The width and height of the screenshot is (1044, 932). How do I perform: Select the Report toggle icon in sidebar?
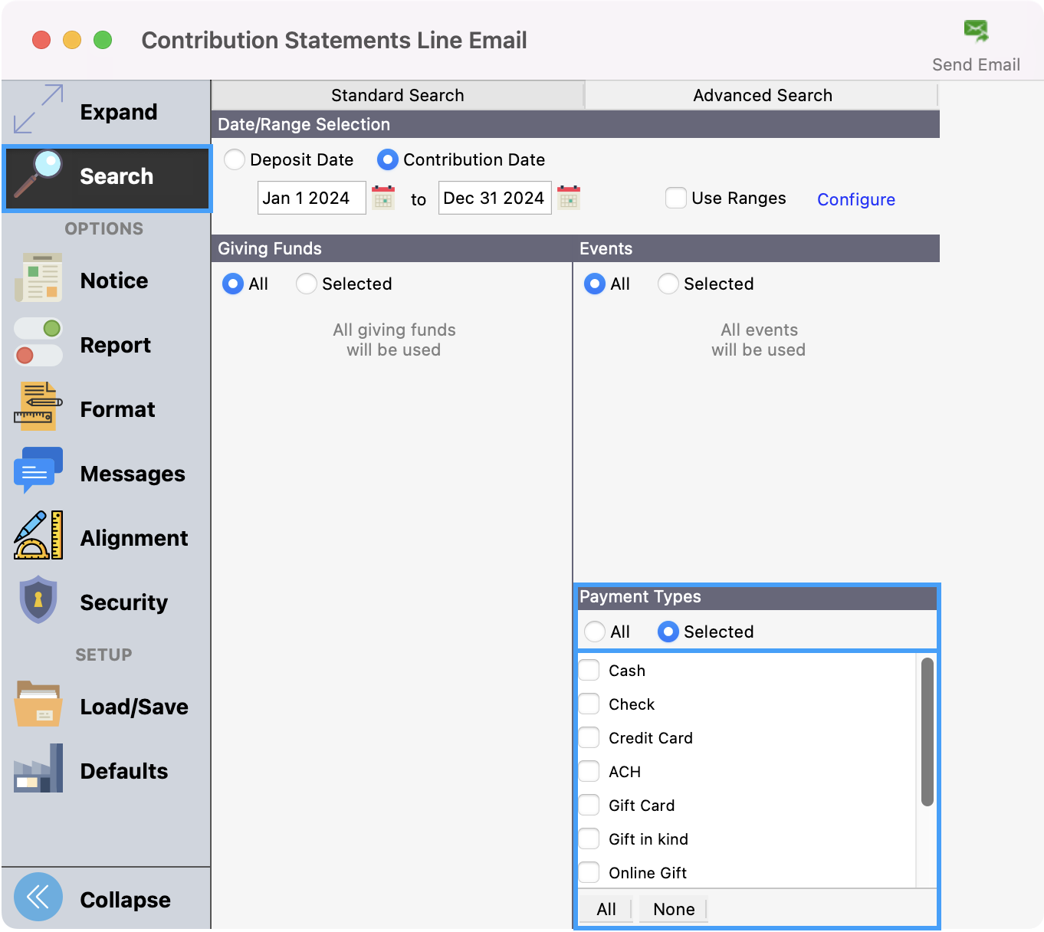38,343
